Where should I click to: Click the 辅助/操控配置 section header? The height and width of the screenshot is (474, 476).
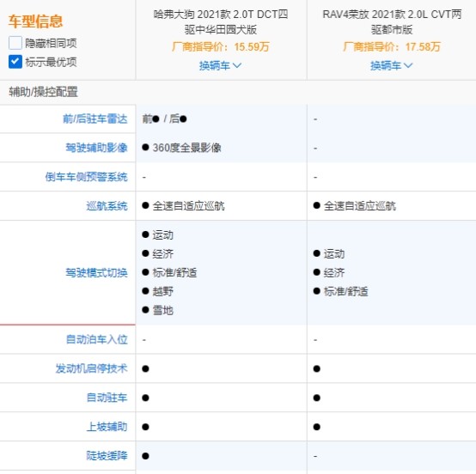44,92
